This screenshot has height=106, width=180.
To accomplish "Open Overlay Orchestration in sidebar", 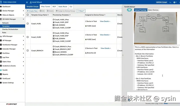I will [x=10, y=29].
